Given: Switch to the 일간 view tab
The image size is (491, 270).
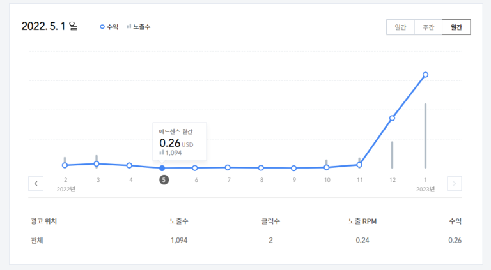Looking at the screenshot, I should click(400, 27).
